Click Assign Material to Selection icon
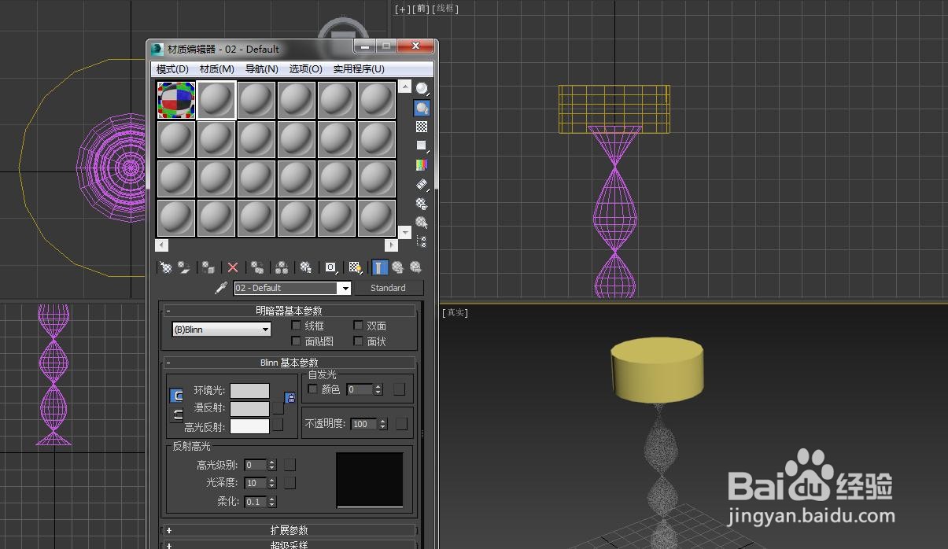The height and width of the screenshot is (549, 948). [208, 267]
